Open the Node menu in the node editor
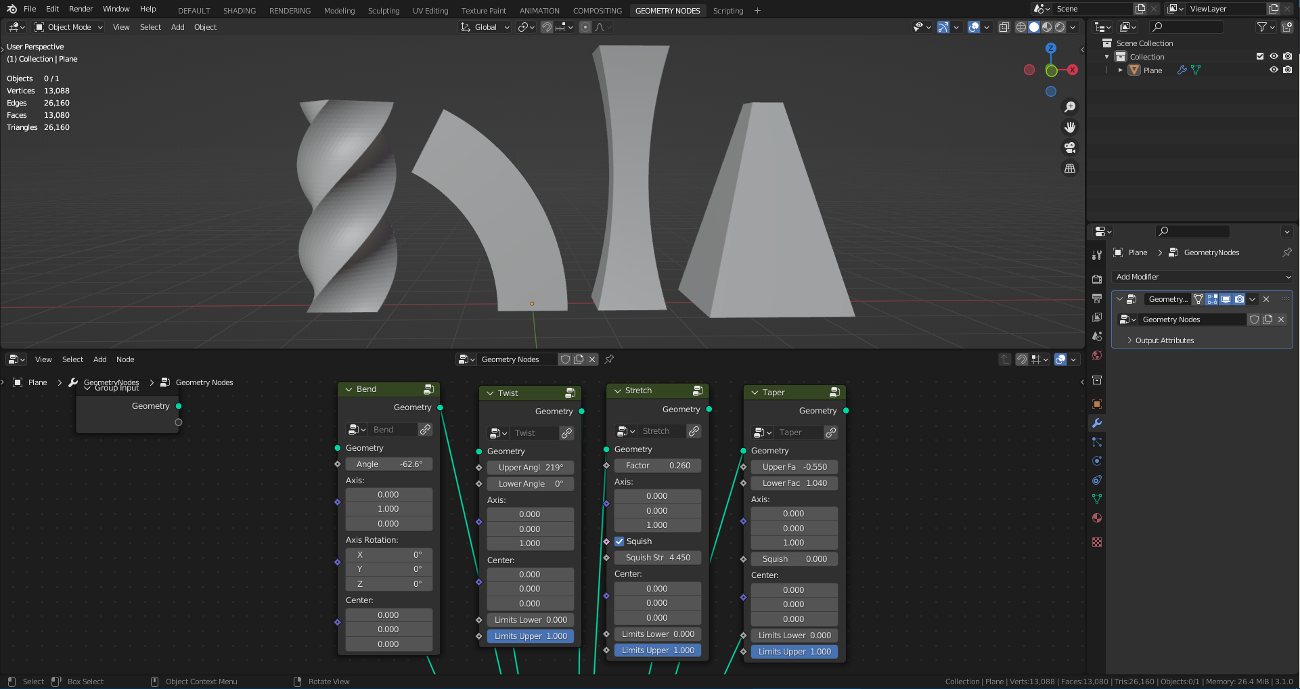Viewport: 1300px width, 689px height. click(125, 359)
